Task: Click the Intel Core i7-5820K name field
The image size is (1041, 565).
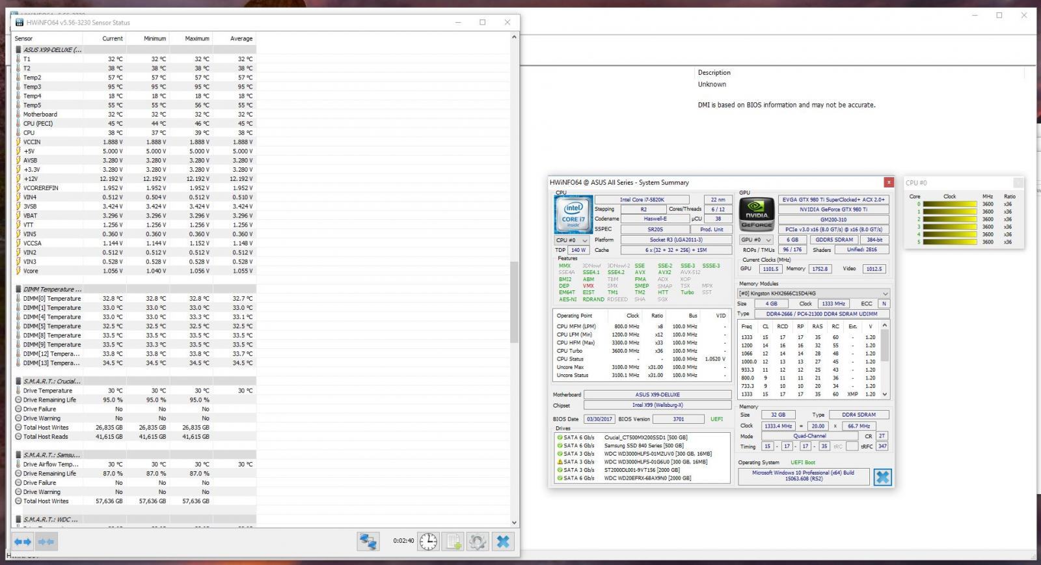Action: tap(642, 200)
